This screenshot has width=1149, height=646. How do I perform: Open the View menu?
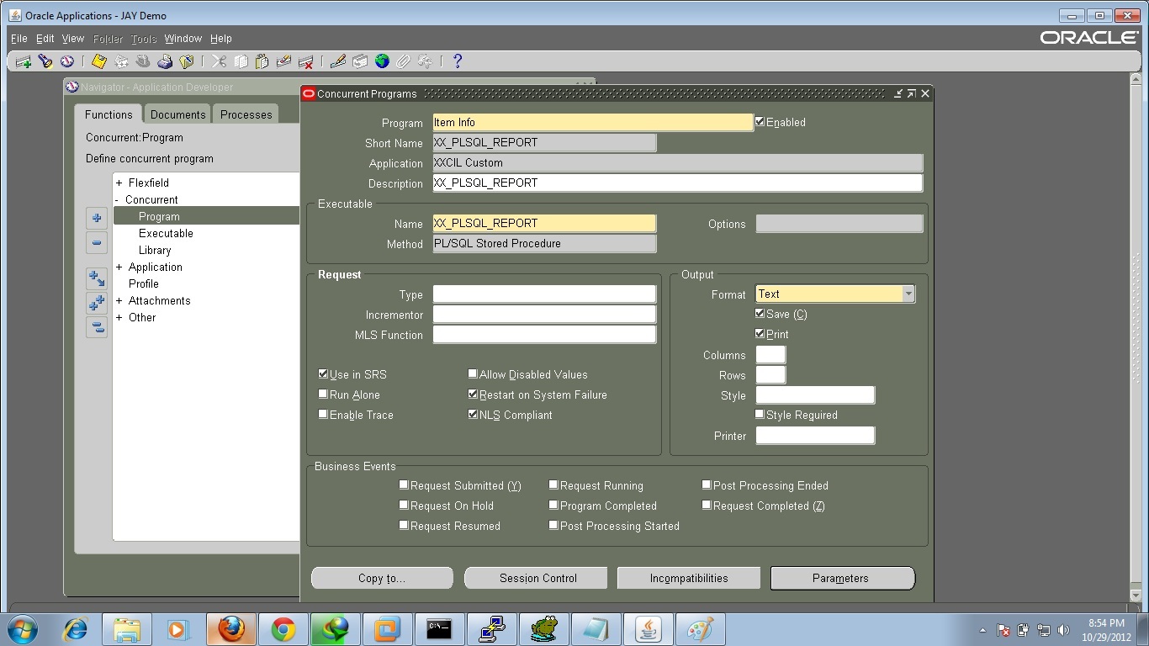[x=73, y=39]
